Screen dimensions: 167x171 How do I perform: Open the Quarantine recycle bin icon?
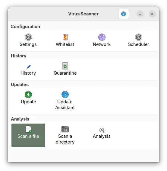tap(65, 66)
